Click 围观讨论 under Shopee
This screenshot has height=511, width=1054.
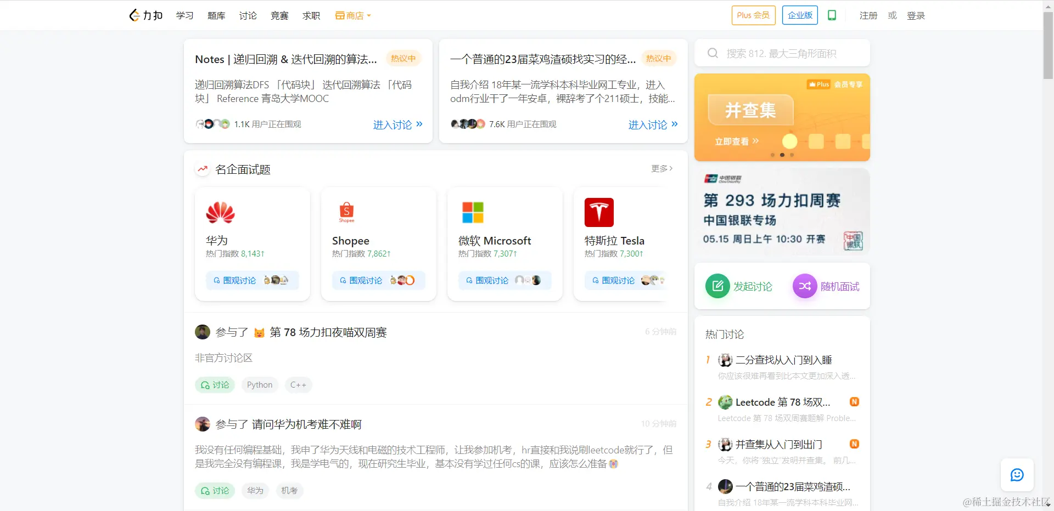(378, 280)
